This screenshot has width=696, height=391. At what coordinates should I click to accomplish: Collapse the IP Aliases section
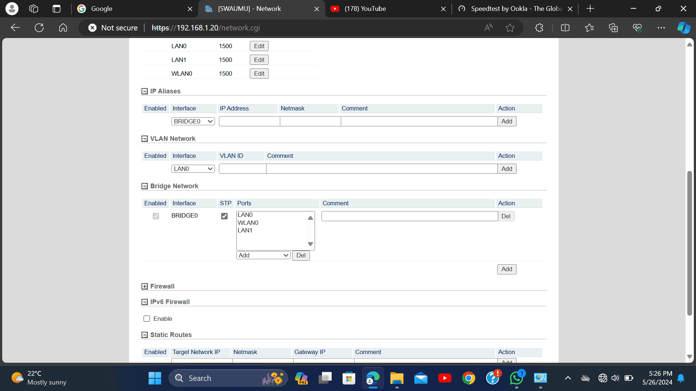pyautogui.click(x=145, y=91)
